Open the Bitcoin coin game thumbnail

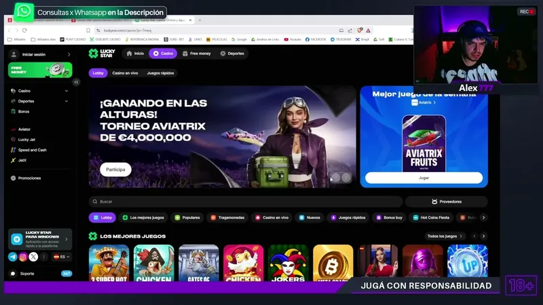333,263
